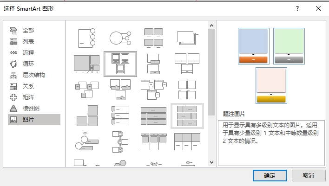This screenshot has width=329, height=186.
Task: Select the partially visible hexagon layout
Action: click(120, 163)
